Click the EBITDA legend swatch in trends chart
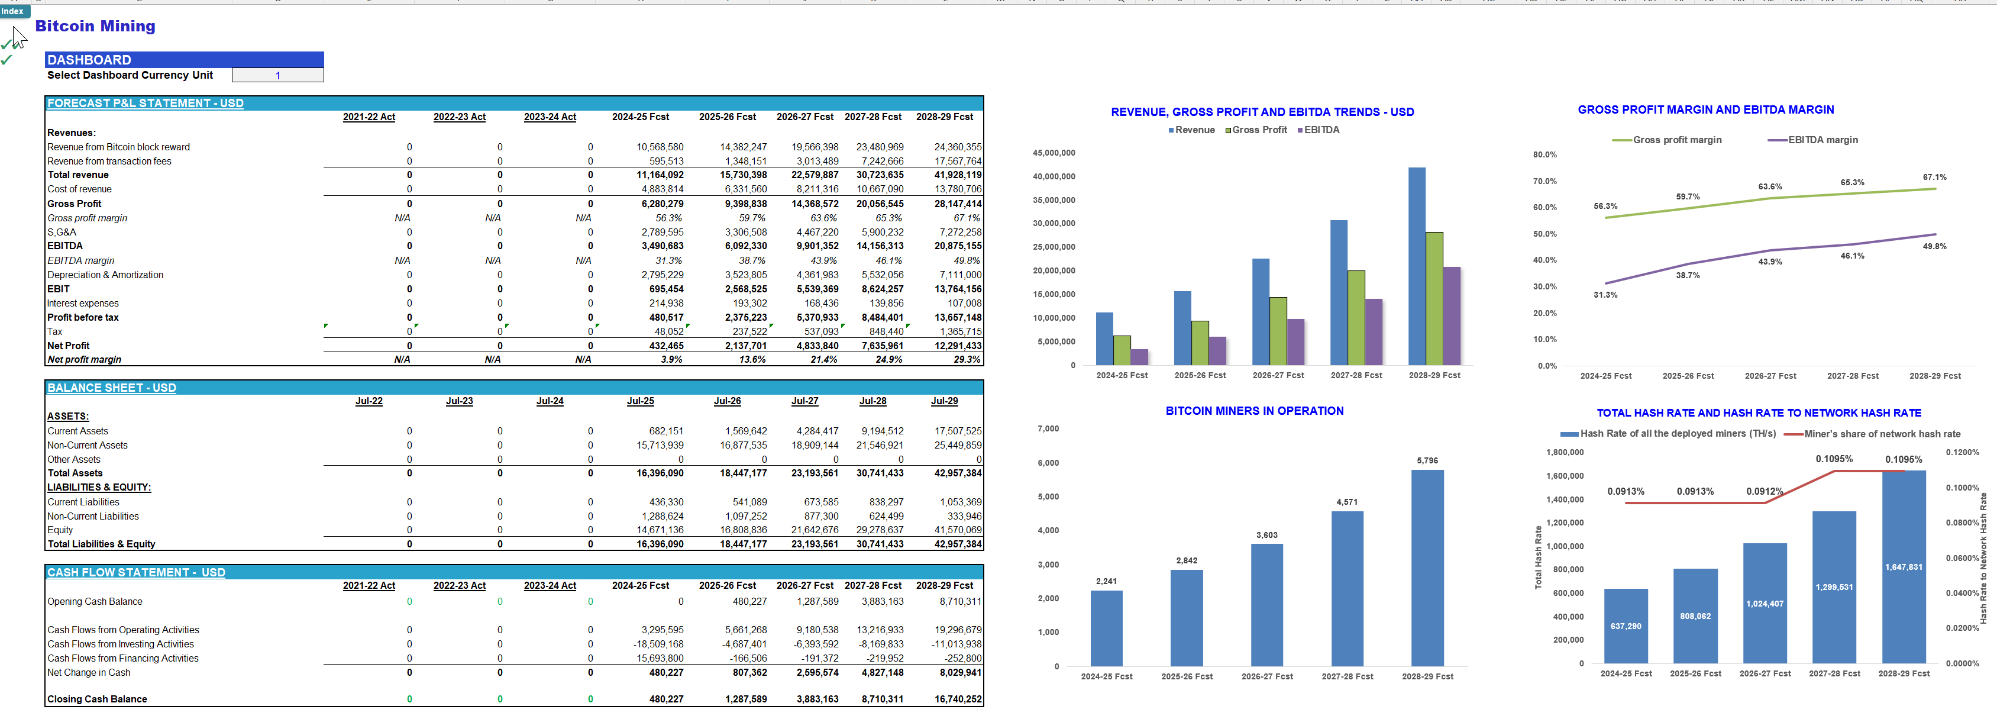 point(1300,130)
